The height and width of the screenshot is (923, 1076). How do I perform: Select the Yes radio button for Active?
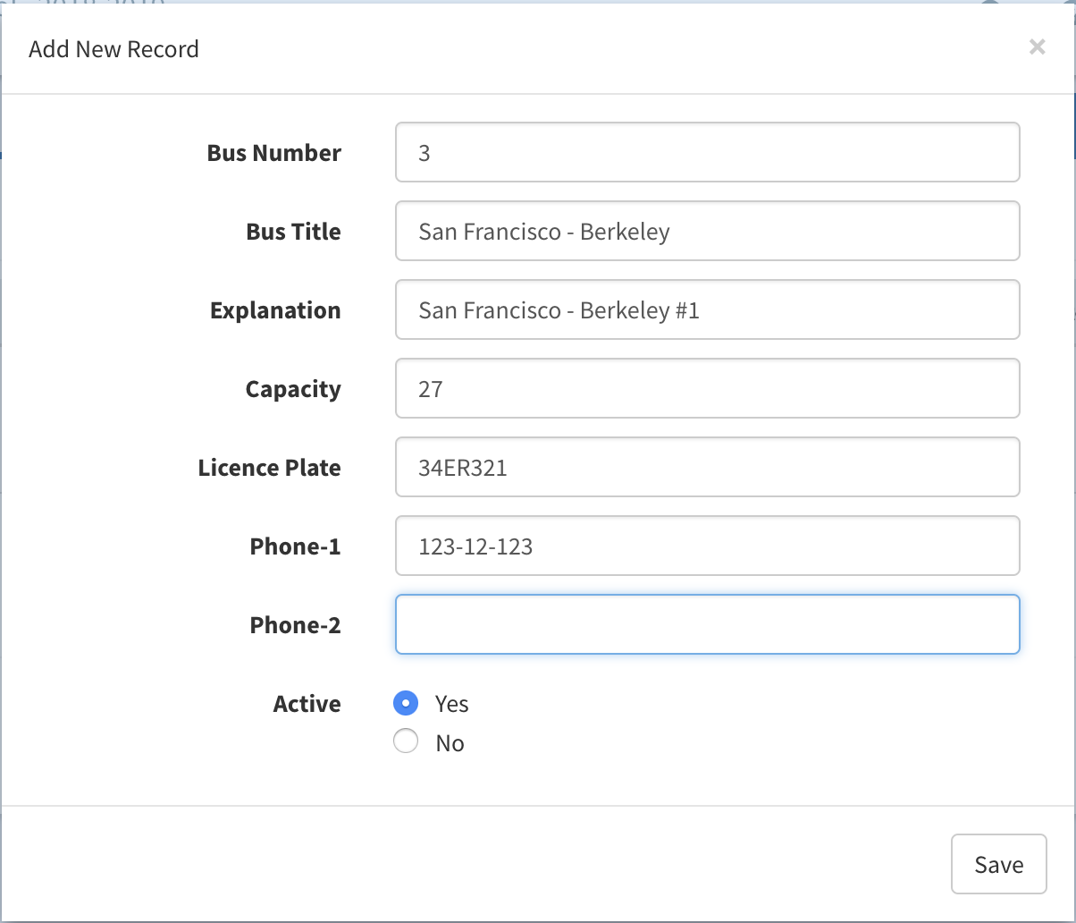point(406,704)
